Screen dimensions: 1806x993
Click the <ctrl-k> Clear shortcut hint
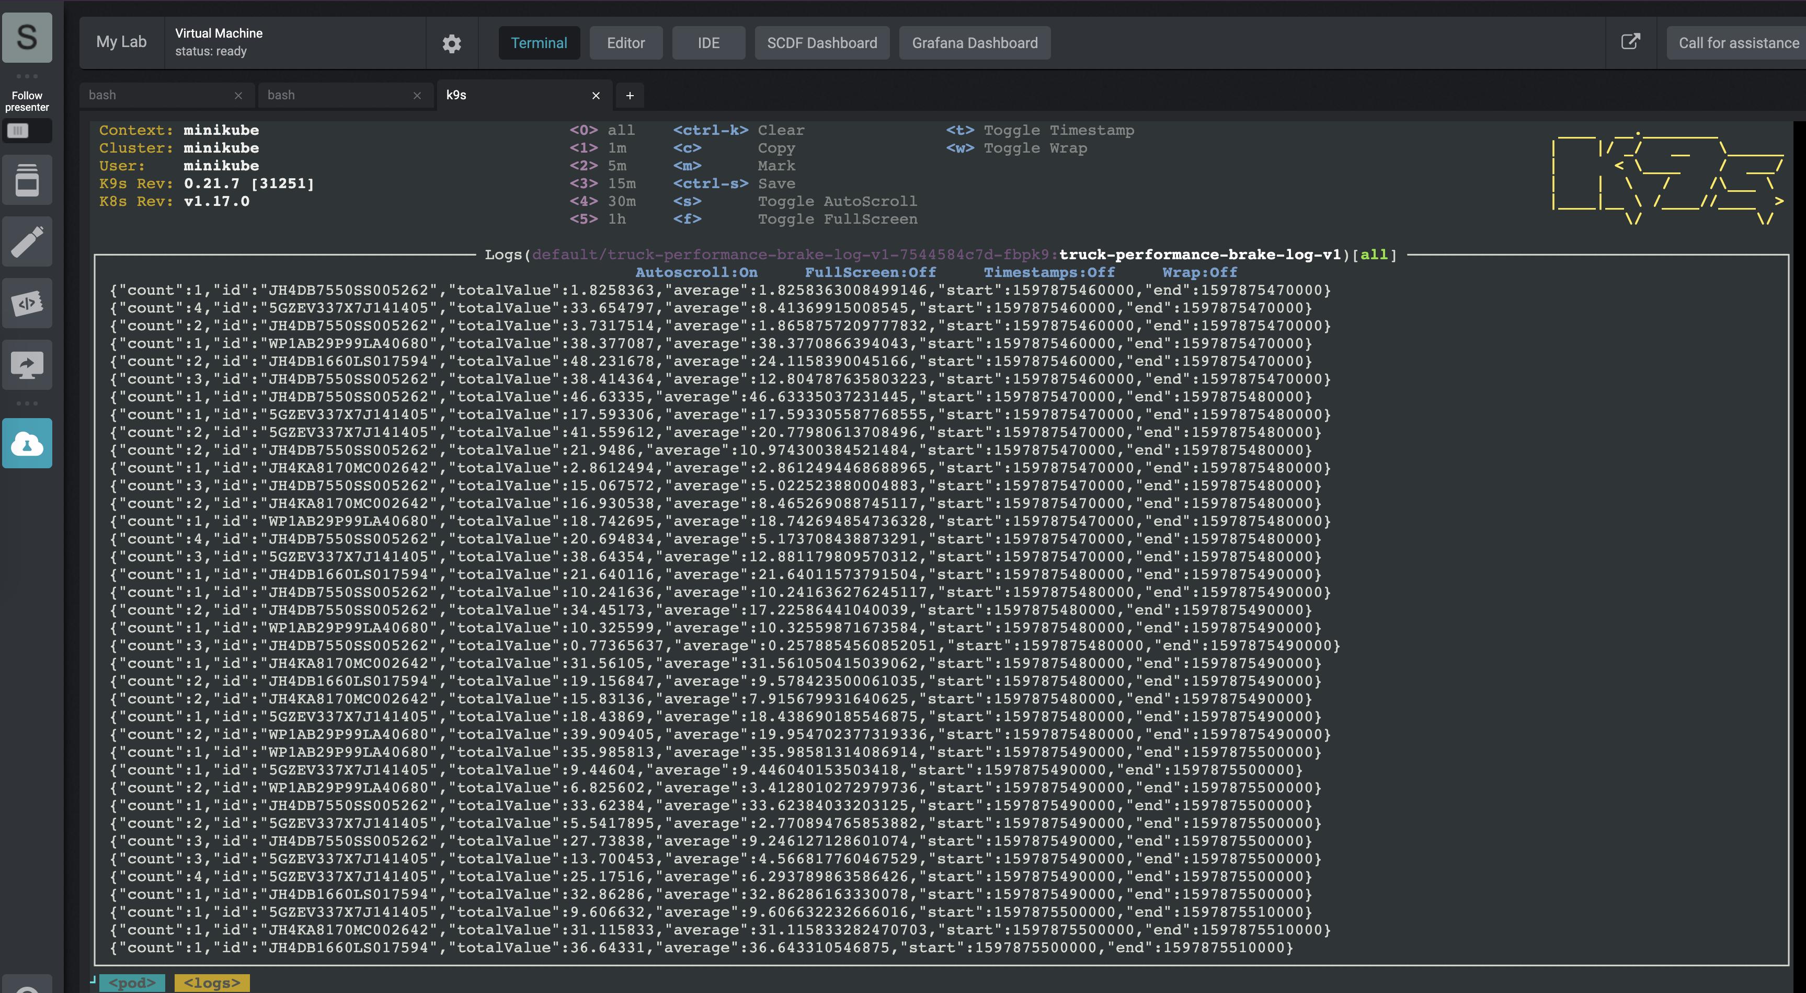click(x=739, y=130)
